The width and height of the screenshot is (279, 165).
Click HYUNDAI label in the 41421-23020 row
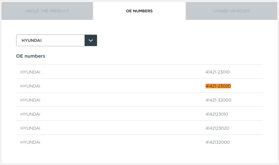30,86
